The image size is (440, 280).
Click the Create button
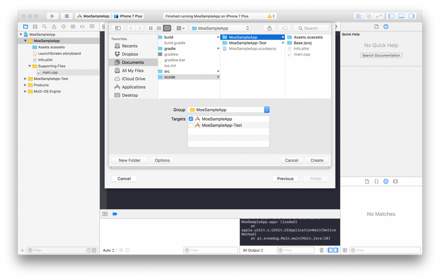coord(317,160)
